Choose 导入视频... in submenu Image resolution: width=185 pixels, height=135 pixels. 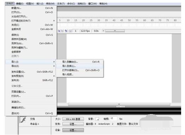pos(80,74)
